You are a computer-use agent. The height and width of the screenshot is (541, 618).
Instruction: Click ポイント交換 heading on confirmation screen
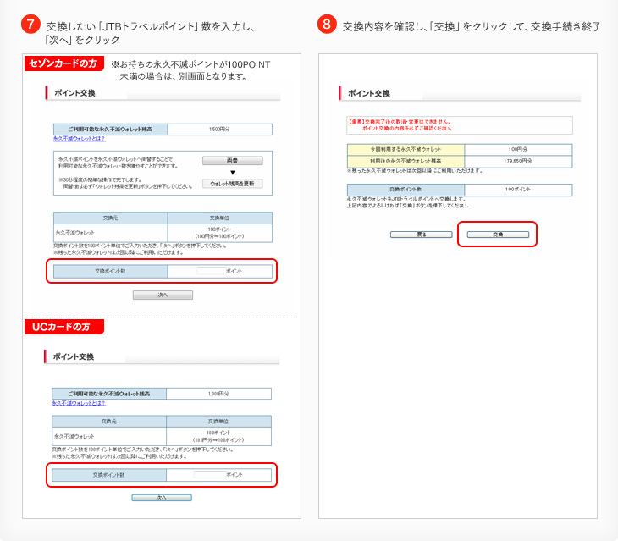tap(369, 93)
